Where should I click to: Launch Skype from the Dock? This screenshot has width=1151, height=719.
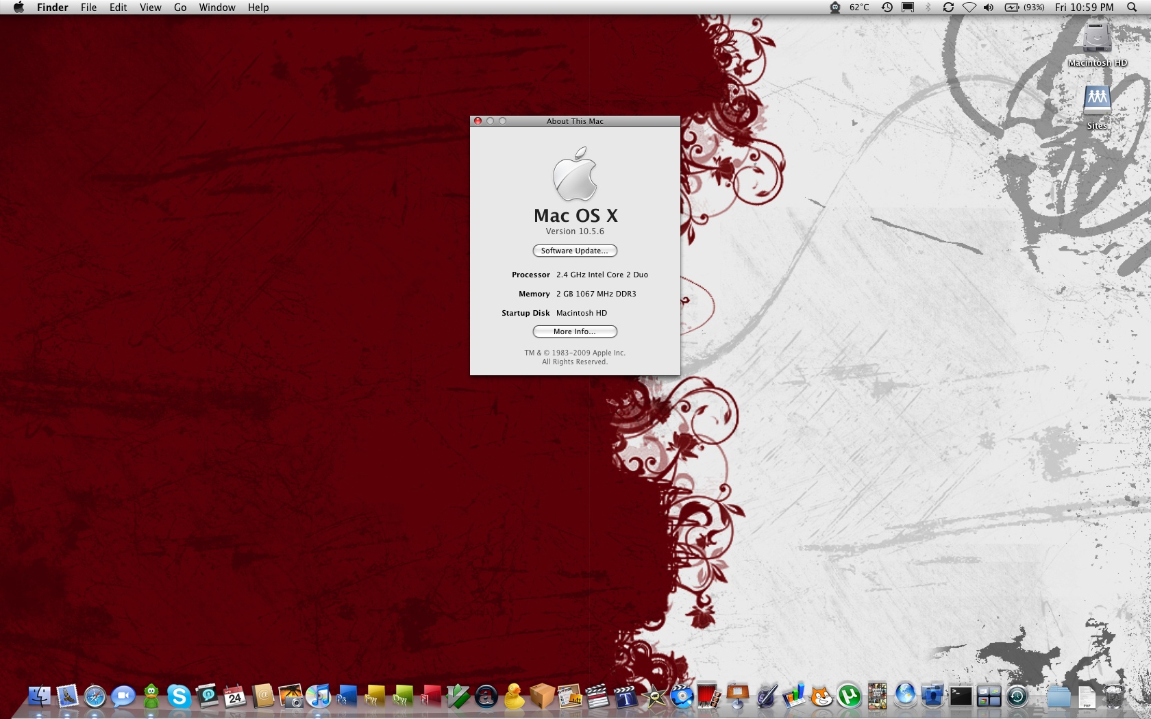click(179, 696)
